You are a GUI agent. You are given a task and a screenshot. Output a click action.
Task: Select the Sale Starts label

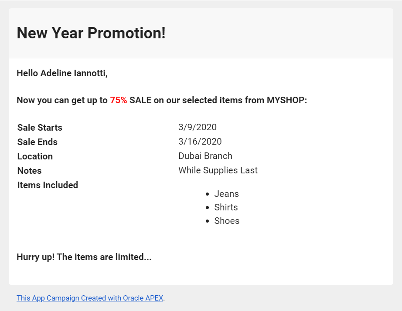click(40, 128)
